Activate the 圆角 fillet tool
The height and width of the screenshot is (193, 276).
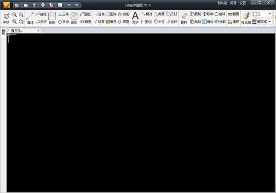111,14
